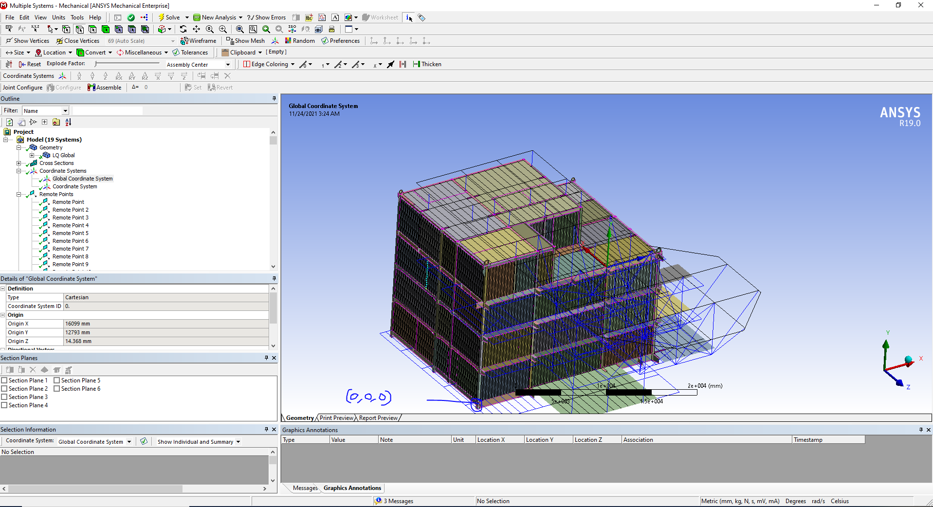Screen dimensions: 933x507
Task: Open the image capture to file icon
Action: pos(348,18)
